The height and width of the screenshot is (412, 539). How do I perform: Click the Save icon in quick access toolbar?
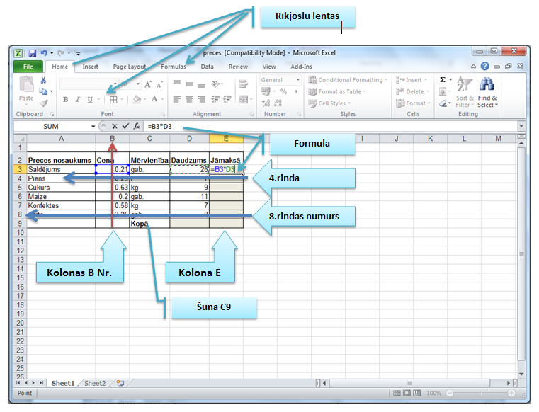pyautogui.click(x=33, y=53)
